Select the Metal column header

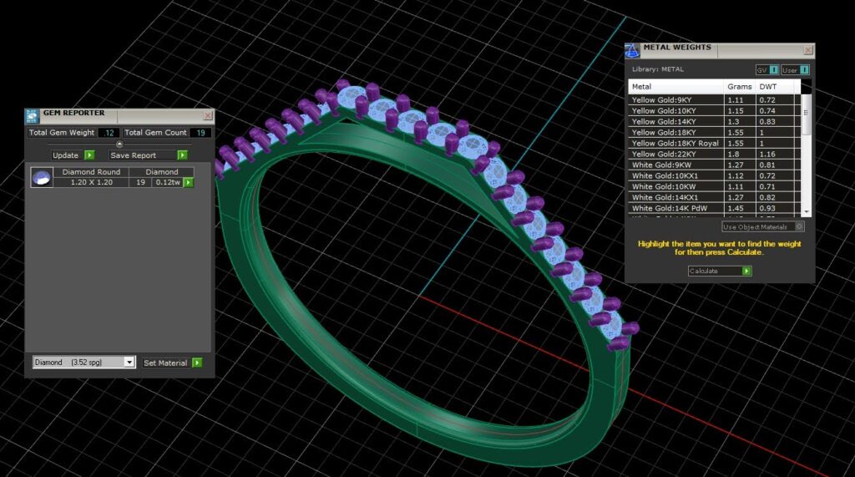click(x=675, y=86)
